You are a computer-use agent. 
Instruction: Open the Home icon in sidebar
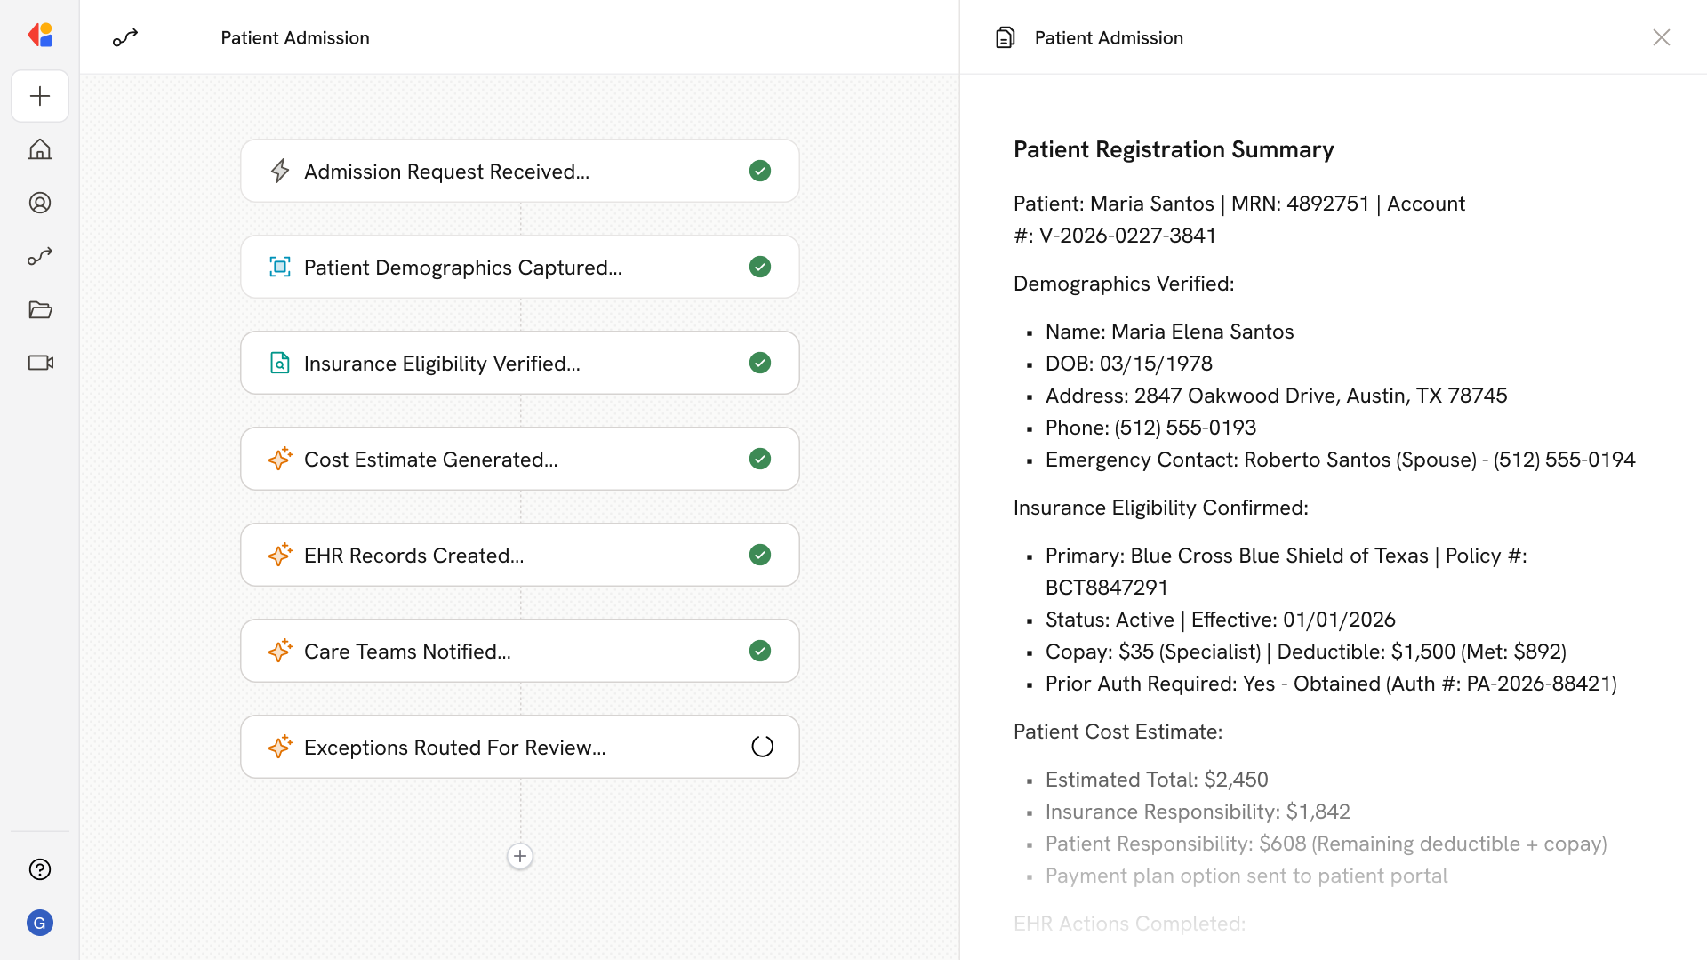(40, 149)
